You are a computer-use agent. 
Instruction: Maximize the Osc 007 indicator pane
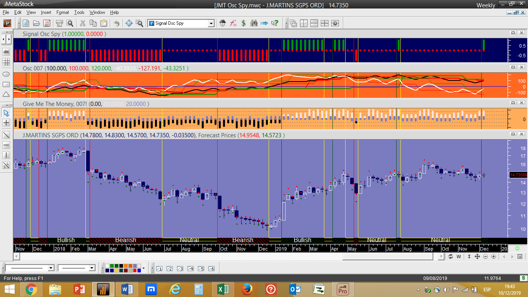point(513,67)
